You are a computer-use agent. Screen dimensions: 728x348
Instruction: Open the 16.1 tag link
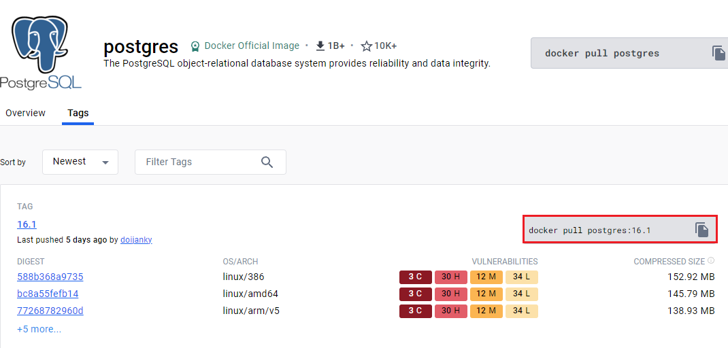[27, 224]
